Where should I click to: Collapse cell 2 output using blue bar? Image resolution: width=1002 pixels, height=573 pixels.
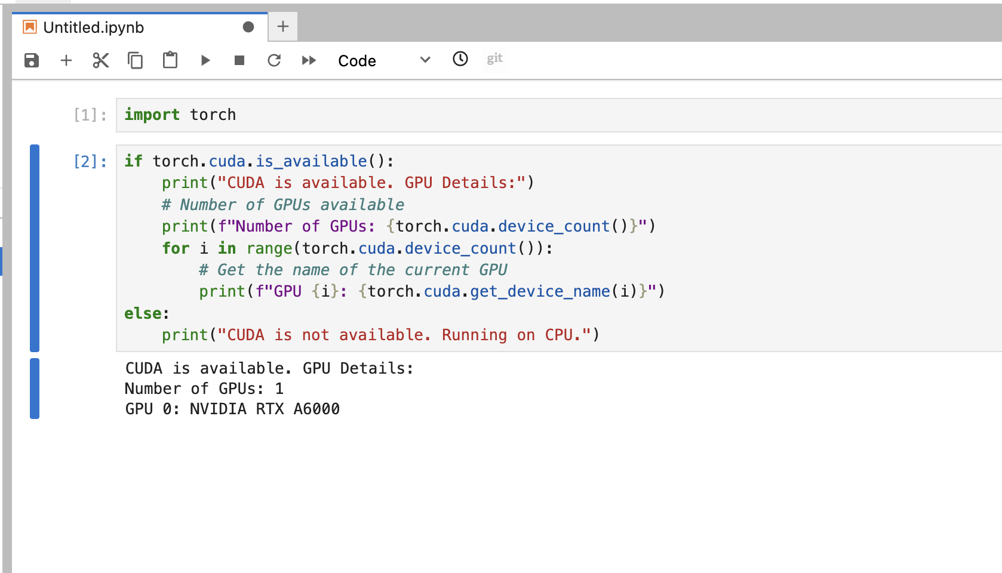tap(35, 389)
